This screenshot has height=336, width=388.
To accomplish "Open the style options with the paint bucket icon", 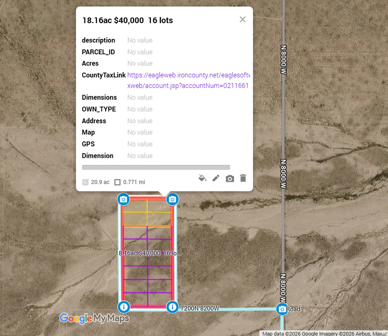I will pos(203,178).
